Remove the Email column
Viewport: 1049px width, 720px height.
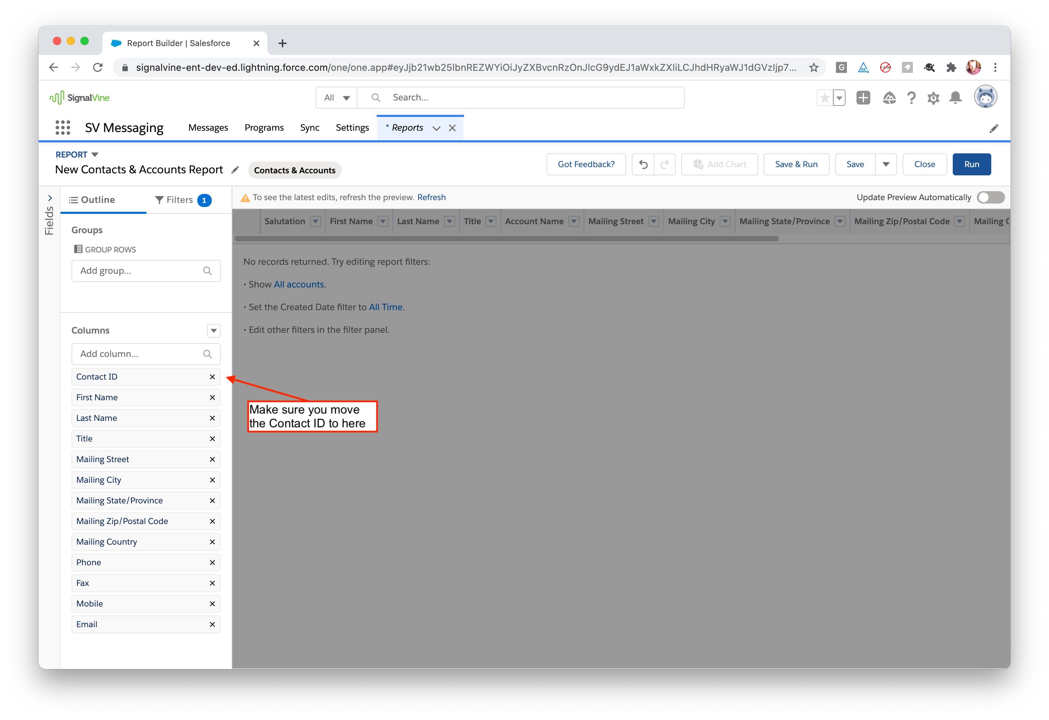pyautogui.click(x=212, y=624)
